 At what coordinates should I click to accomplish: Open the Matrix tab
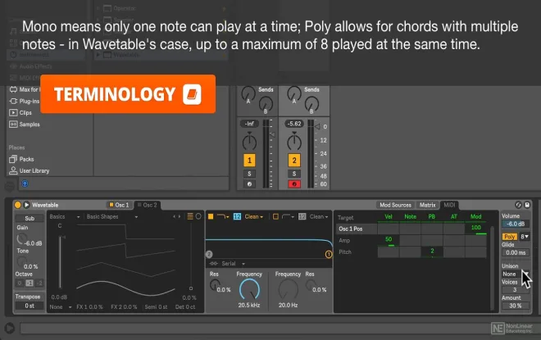click(x=428, y=205)
